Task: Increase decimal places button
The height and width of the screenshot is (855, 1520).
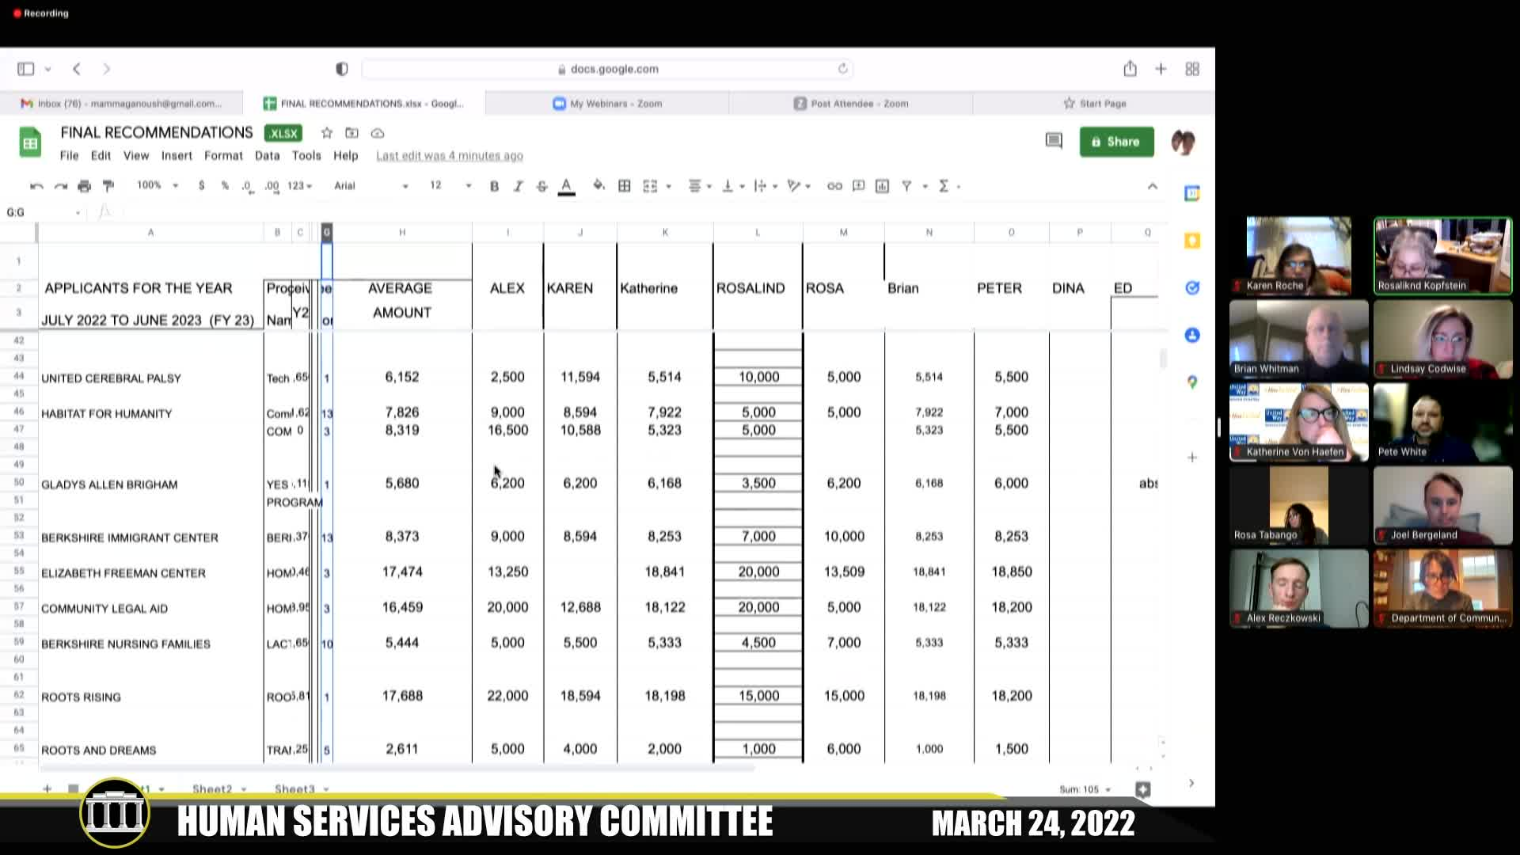Action: 272,186
